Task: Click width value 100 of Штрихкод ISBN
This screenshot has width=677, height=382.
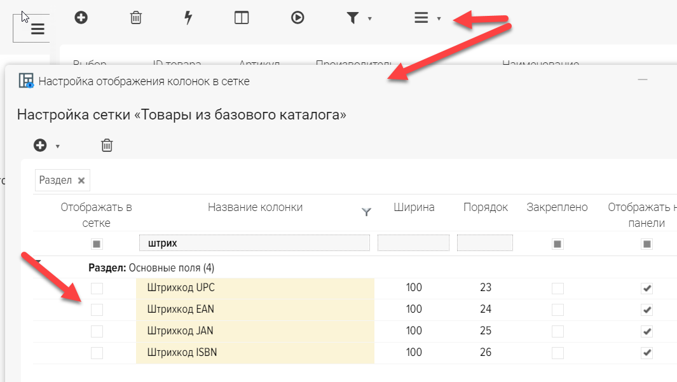Action: (x=414, y=352)
